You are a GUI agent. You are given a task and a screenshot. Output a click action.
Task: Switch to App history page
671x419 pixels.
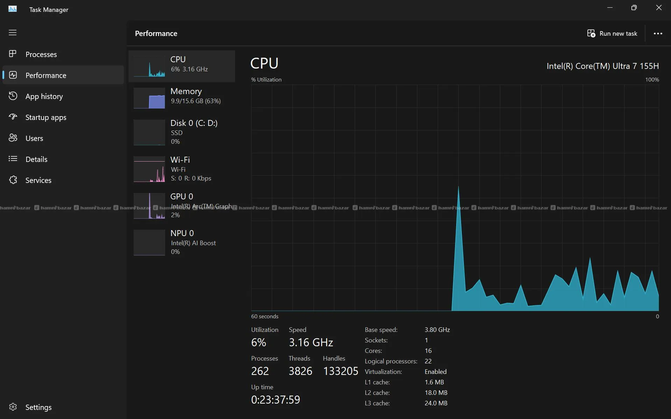point(63,96)
